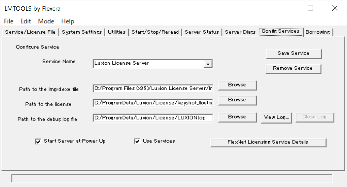
Task: Click the 'Path to the debug log file' label
Action: [47, 119]
